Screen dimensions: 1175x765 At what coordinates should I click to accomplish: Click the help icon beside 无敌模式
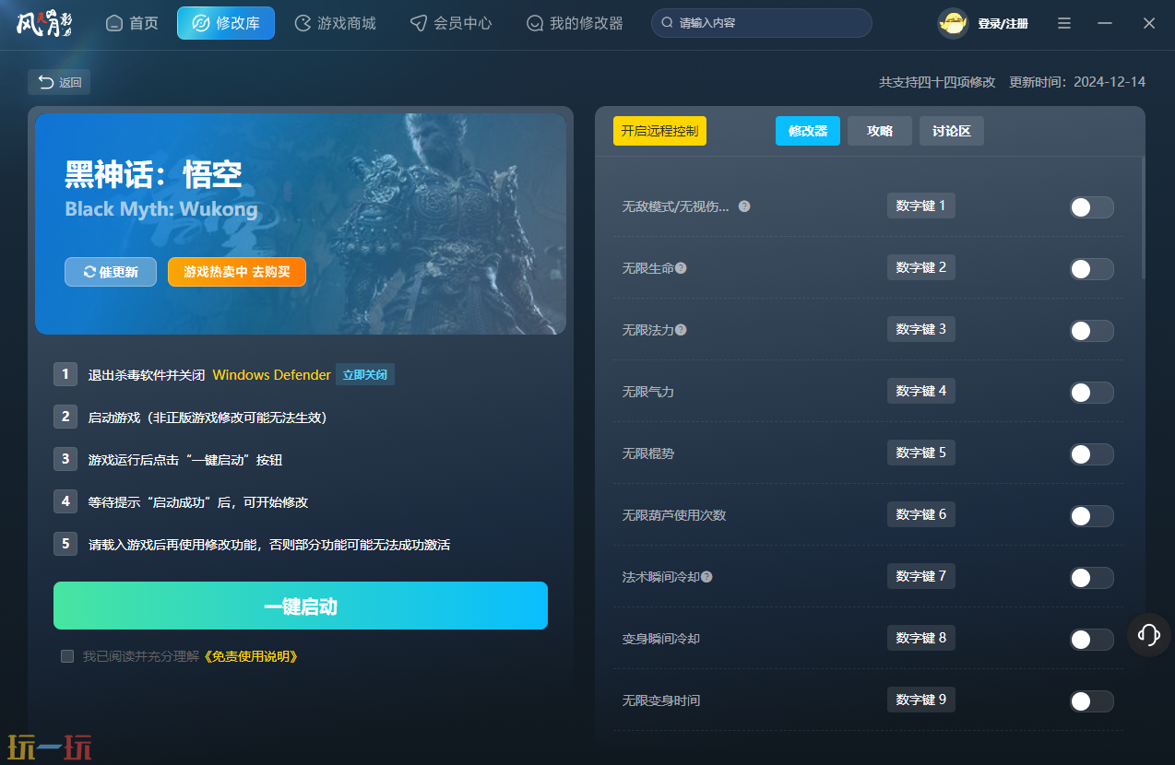pos(744,206)
